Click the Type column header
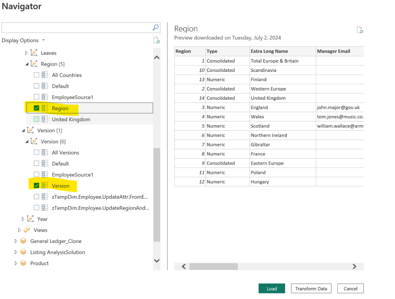This screenshot has width=395, height=299. tap(228, 51)
